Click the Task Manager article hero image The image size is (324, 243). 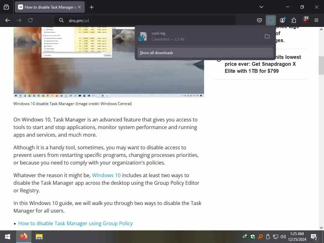109,62
